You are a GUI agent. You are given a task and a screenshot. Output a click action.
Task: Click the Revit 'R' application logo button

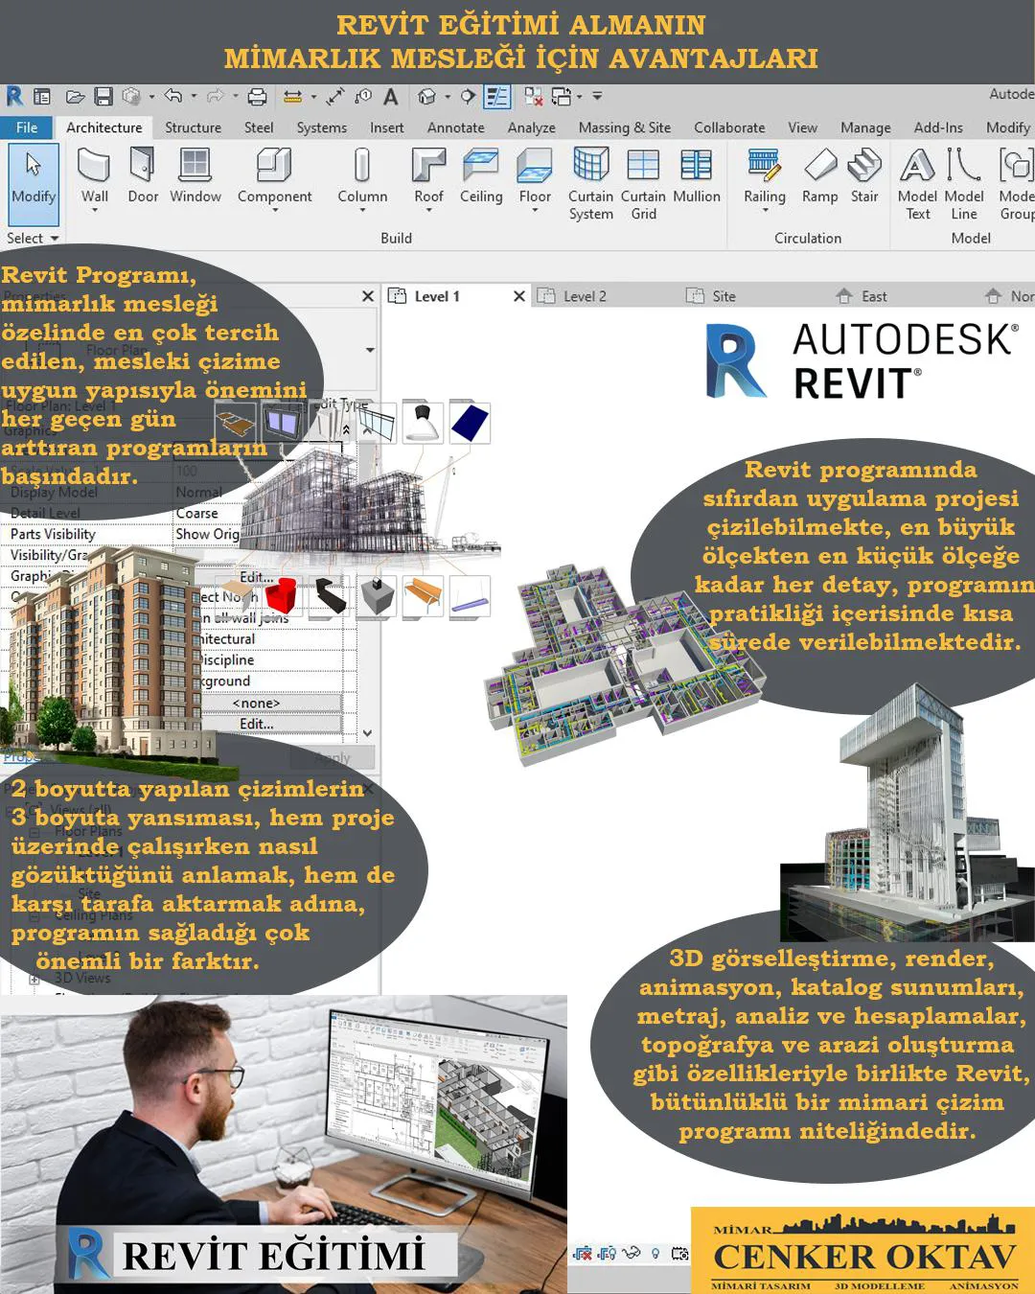[14, 96]
